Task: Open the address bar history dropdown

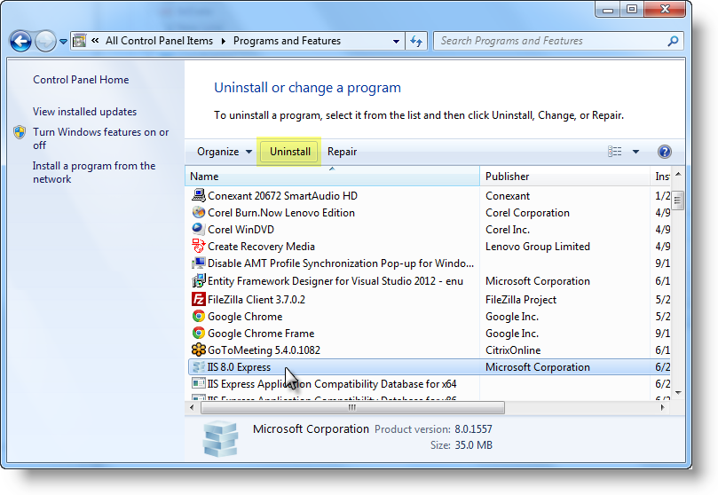Action: [x=396, y=41]
